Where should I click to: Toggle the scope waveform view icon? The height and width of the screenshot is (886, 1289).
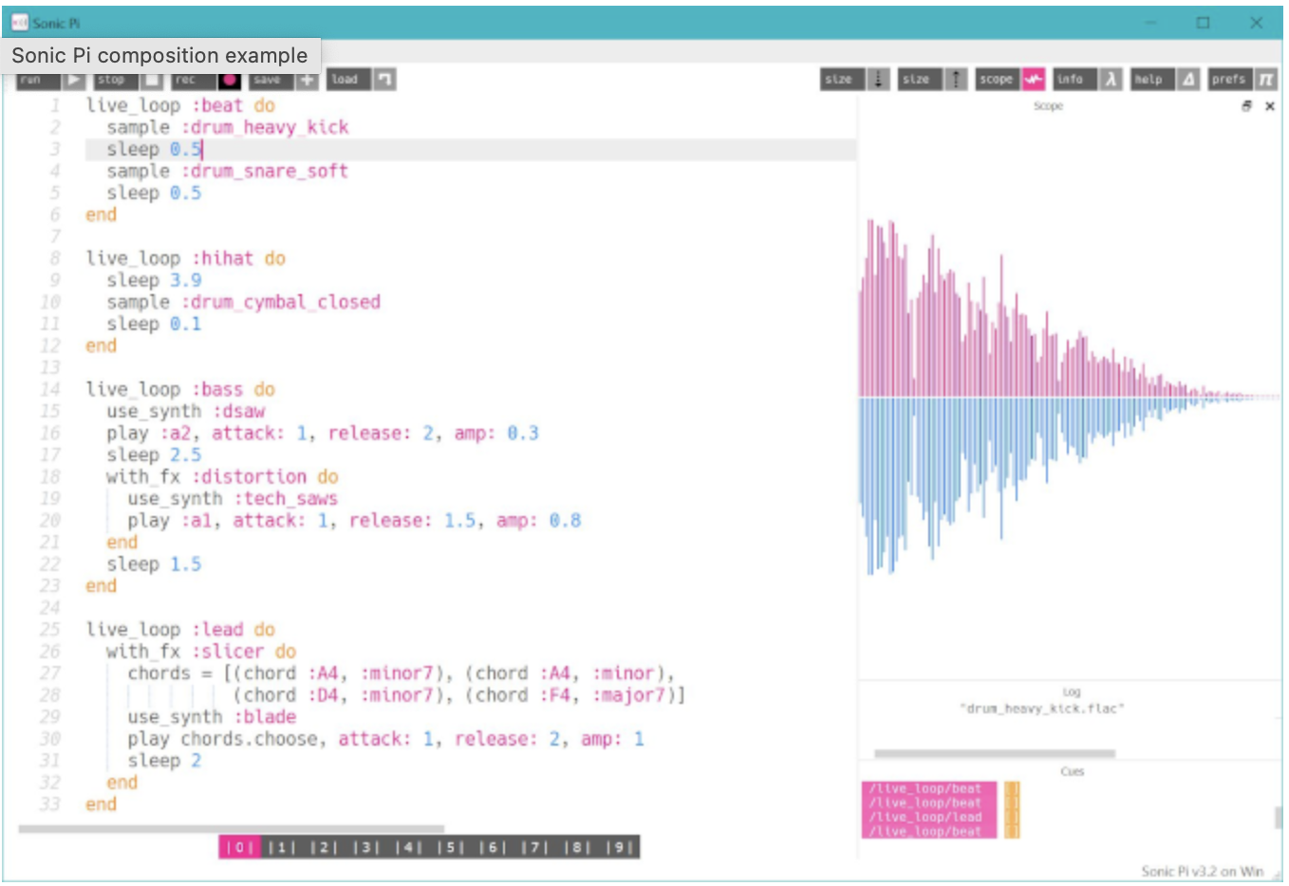pyautogui.click(x=1034, y=80)
